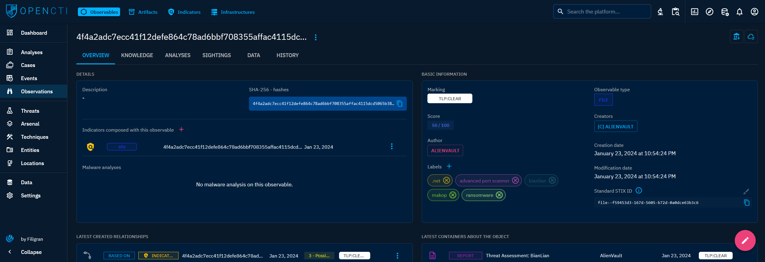Open observable title three-dot menu
This screenshot has height=262, width=765.
pos(315,37)
